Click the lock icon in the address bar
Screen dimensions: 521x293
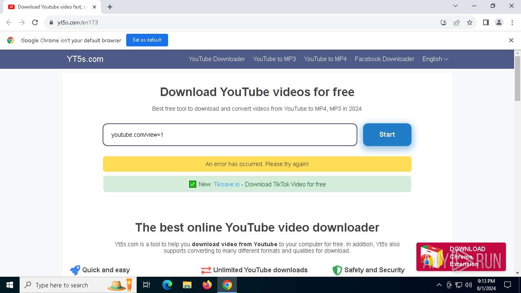point(51,22)
